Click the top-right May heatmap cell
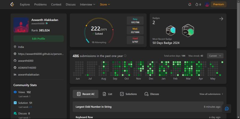Viewport: 240px width, 119px height. tap(222, 62)
